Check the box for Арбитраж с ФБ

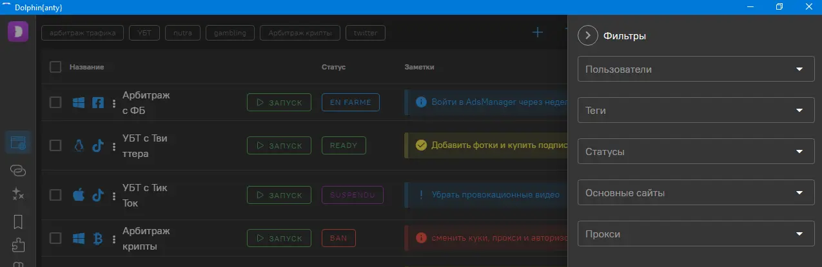coord(55,102)
